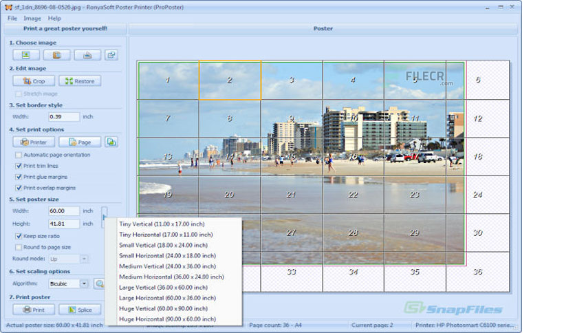Click the Print poster button

coord(34,310)
